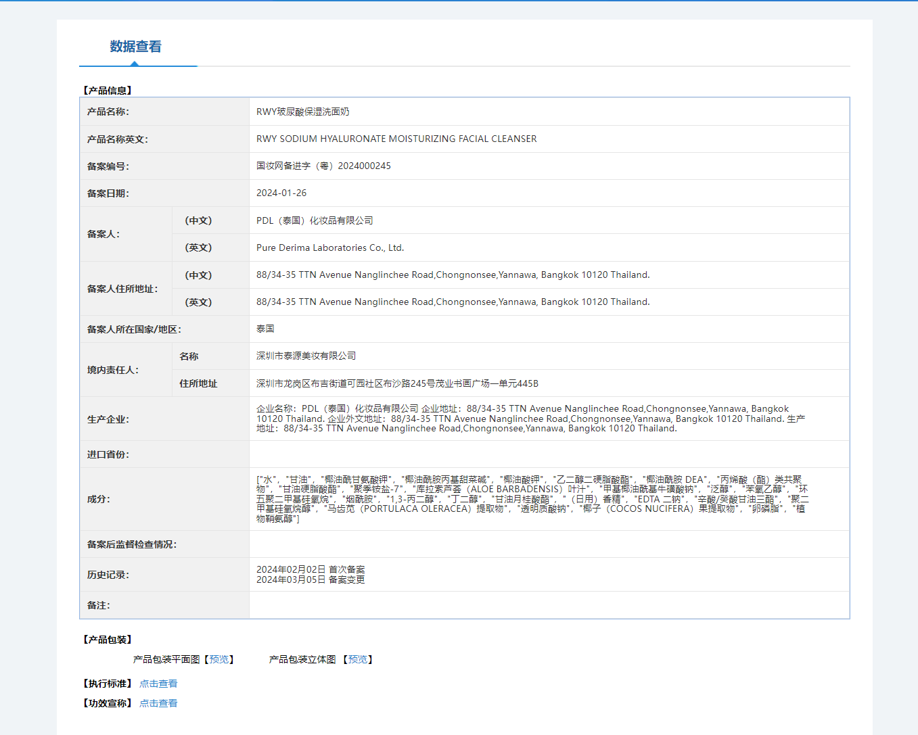The image size is (918, 735).
Task: Select the 备注 row label
Action: [99, 605]
